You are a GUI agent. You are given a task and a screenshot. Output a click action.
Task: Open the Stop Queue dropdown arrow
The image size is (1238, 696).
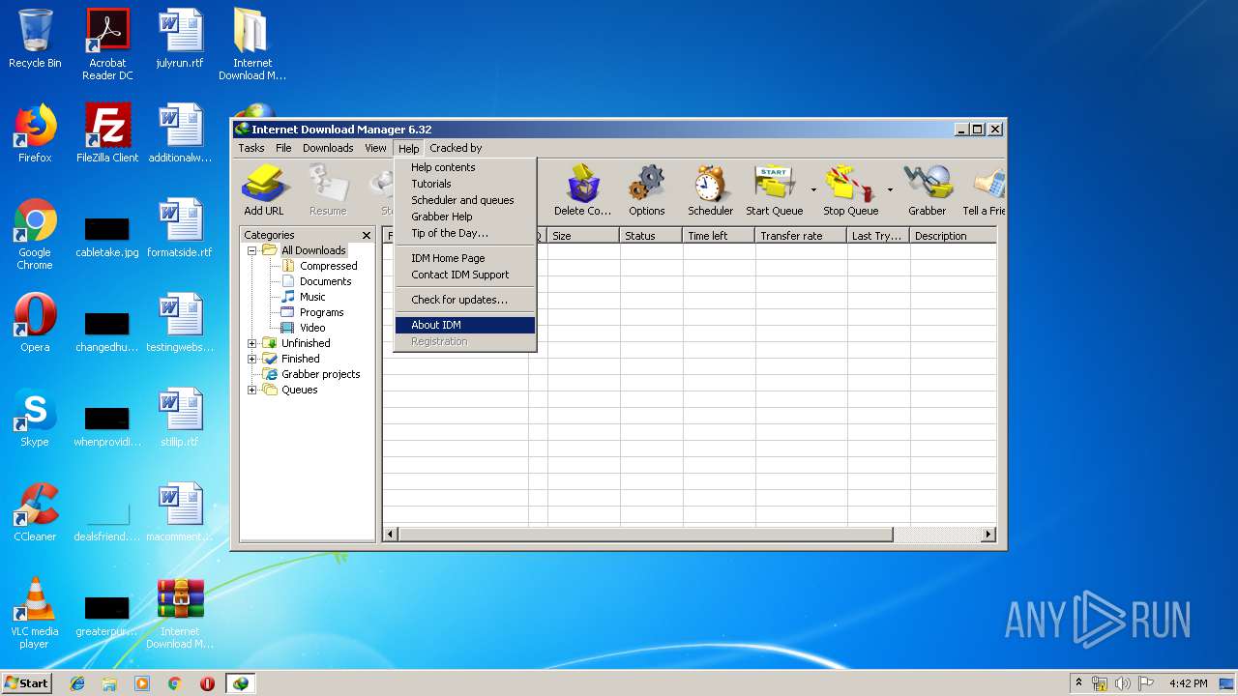pos(890,189)
